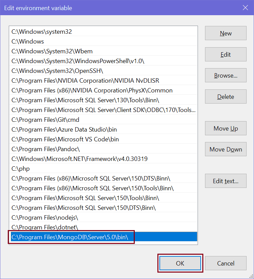254x279 pixels.
Task: Open the Browse... folder picker
Action: [226, 76]
